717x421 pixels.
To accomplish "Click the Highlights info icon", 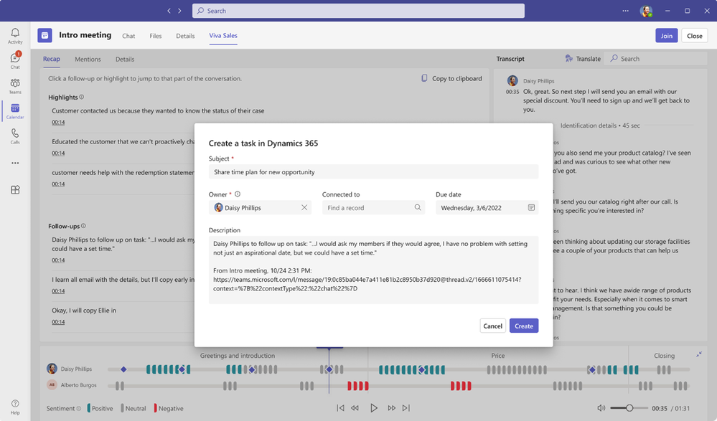I will (81, 97).
